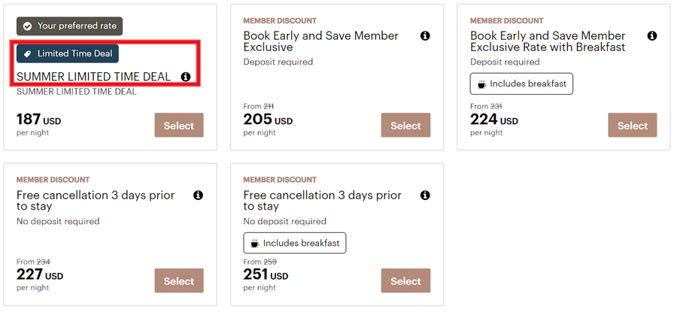
Task: Select the 227 USD free cancellation rate
Action: point(179,281)
